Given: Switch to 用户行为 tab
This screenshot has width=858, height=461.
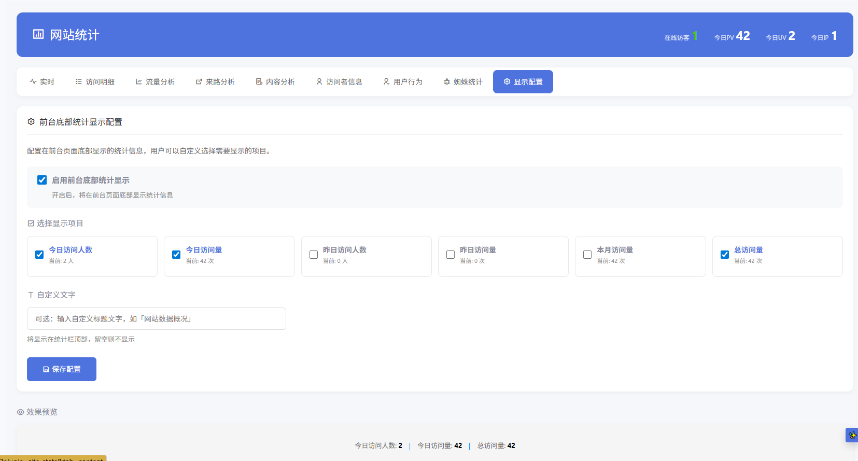Looking at the screenshot, I should (403, 82).
